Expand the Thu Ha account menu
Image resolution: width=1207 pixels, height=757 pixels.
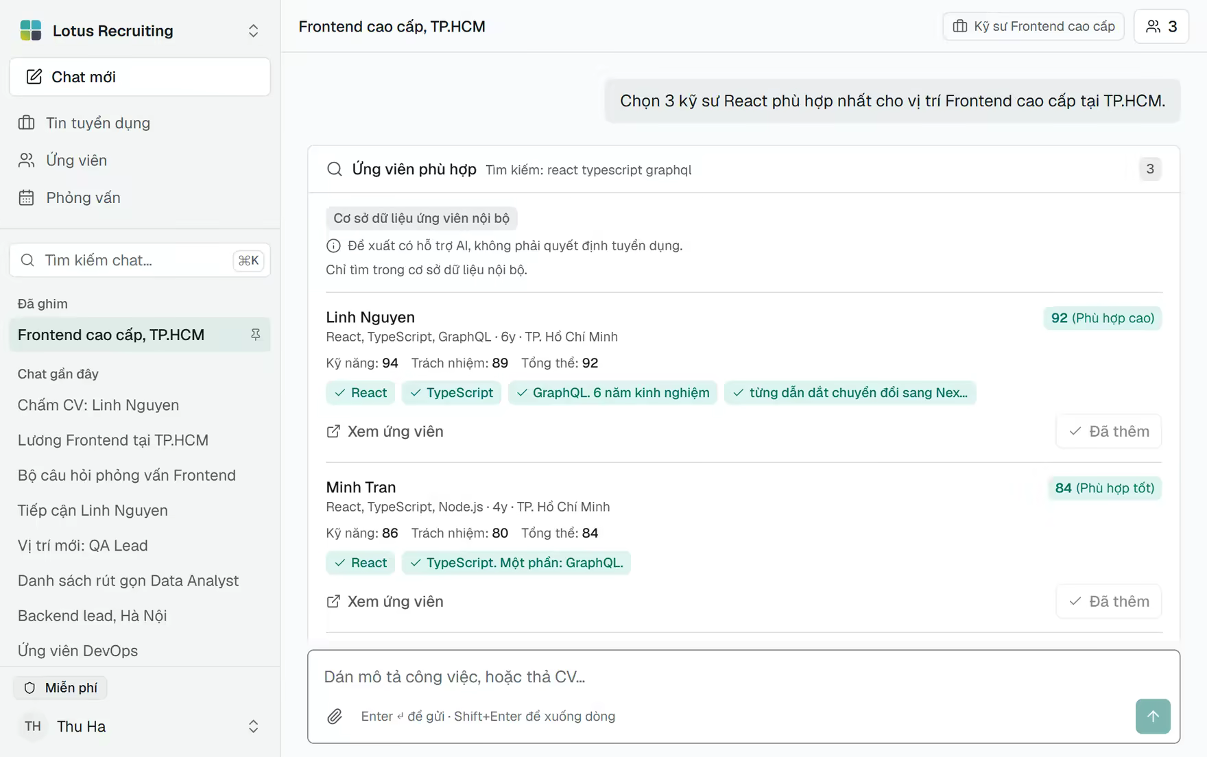tap(253, 726)
